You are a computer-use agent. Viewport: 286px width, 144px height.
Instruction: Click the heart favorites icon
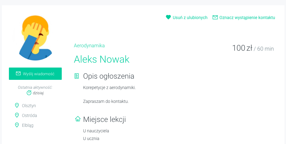(168, 18)
